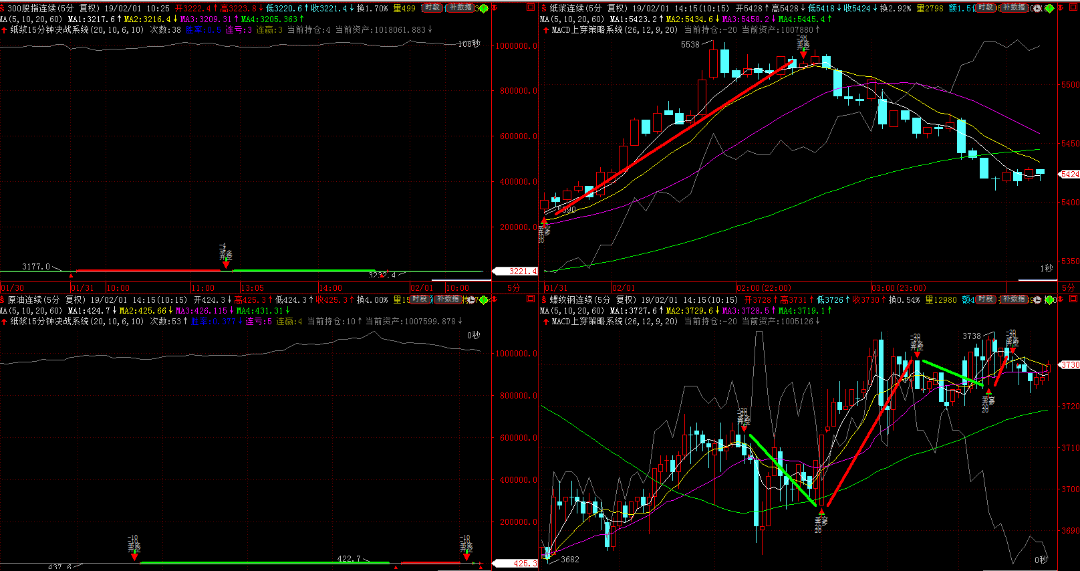1080x571 pixels.
Task: Click 3682 low label on 螺纹钢 chart
Action: click(570, 560)
